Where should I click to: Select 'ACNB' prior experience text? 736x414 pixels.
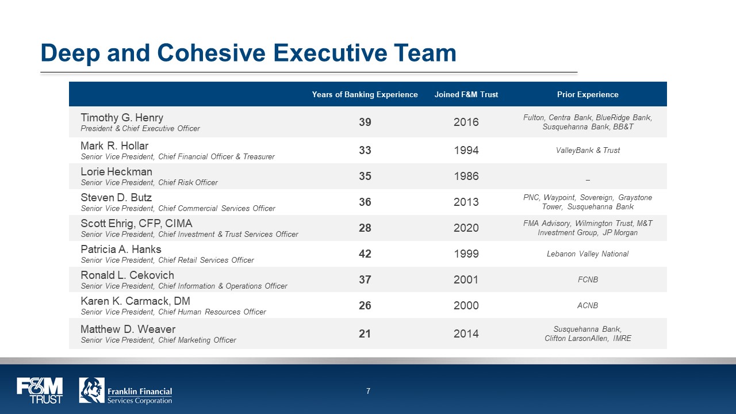[x=588, y=306]
